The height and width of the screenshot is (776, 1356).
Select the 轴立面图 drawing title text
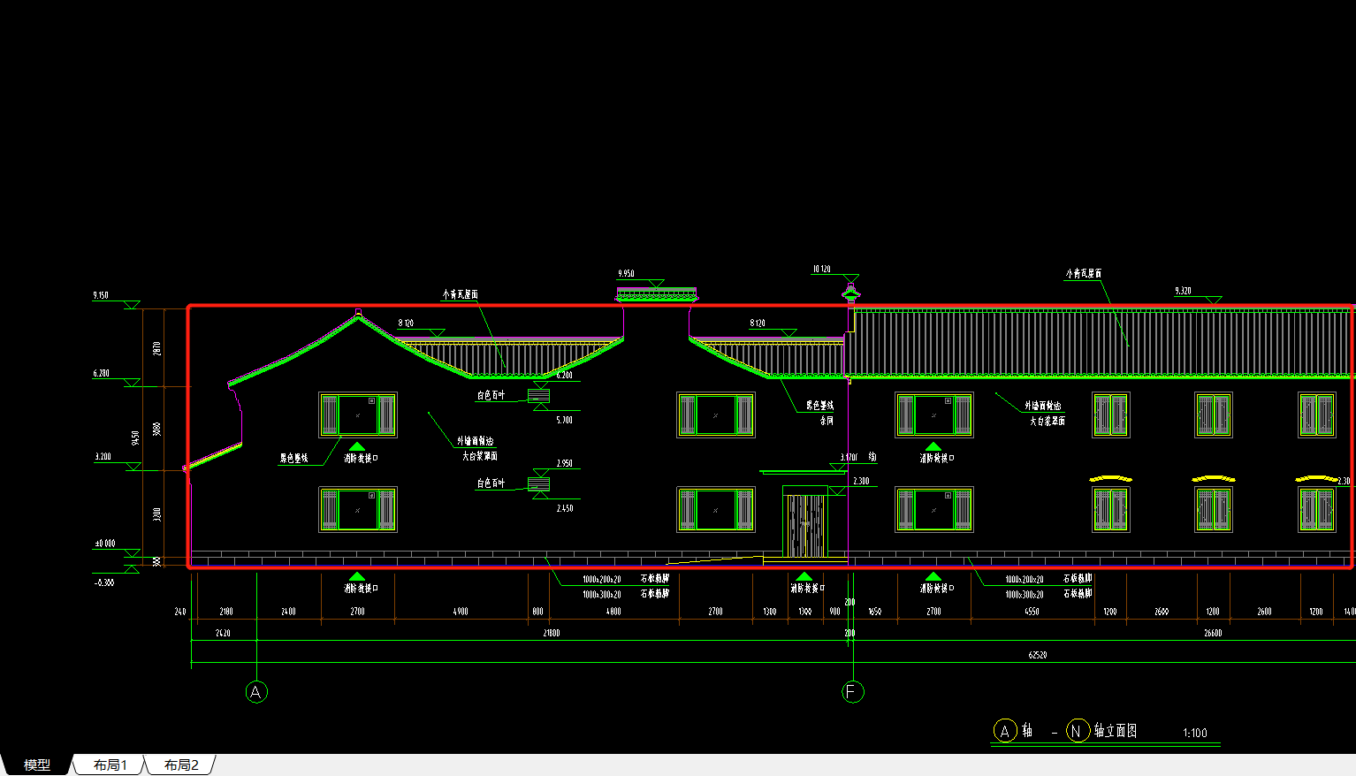1116,731
